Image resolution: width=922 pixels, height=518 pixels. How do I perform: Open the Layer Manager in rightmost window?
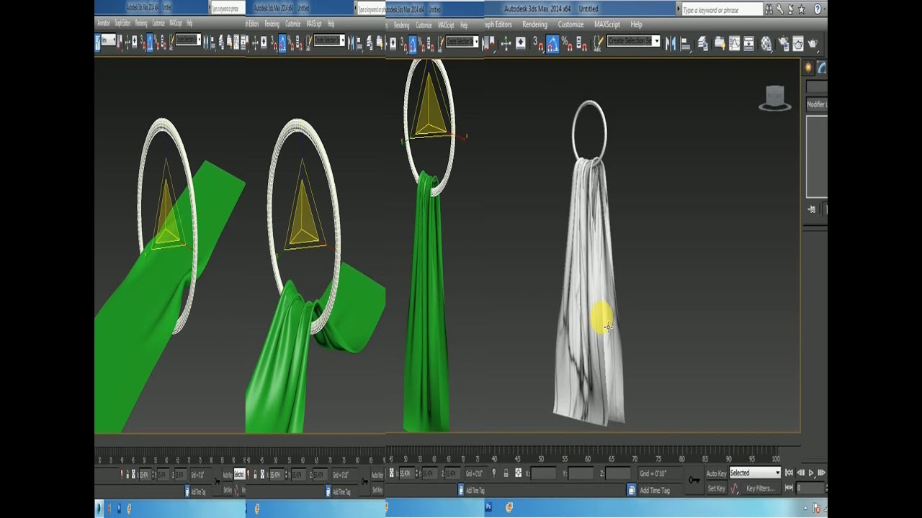point(703,43)
